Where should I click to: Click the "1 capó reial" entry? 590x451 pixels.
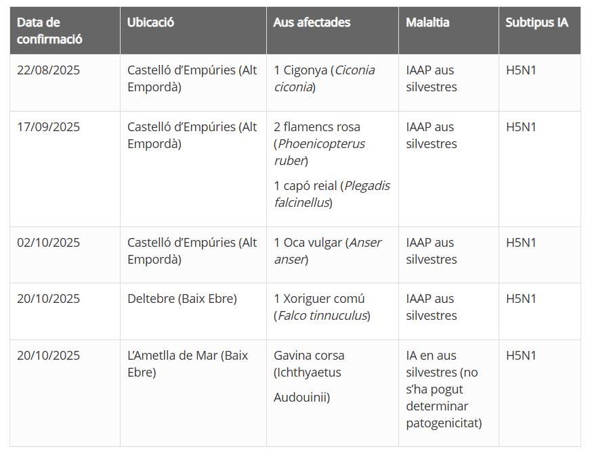click(x=332, y=194)
